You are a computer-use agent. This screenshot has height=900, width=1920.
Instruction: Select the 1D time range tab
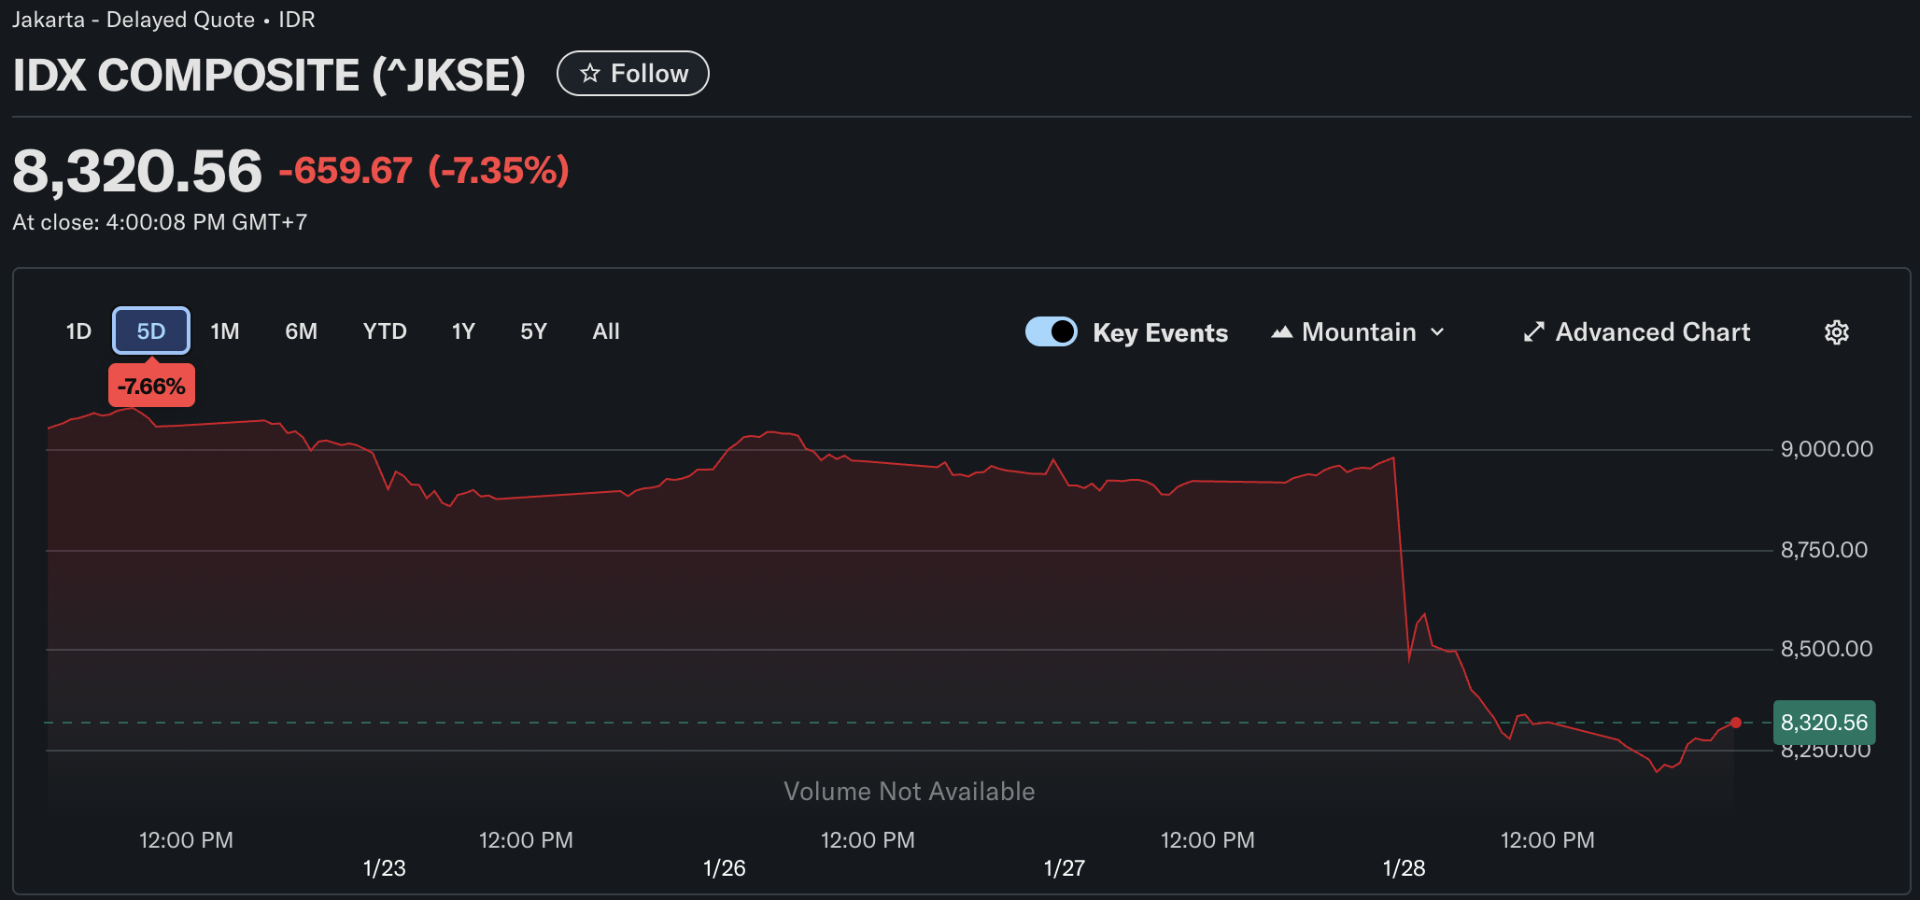pos(78,331)
